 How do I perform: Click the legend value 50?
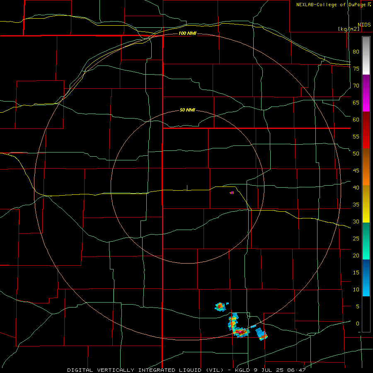tap(356, 154)
